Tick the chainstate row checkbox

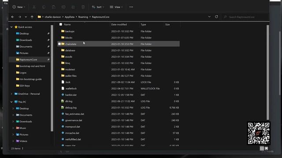(59, 44)
